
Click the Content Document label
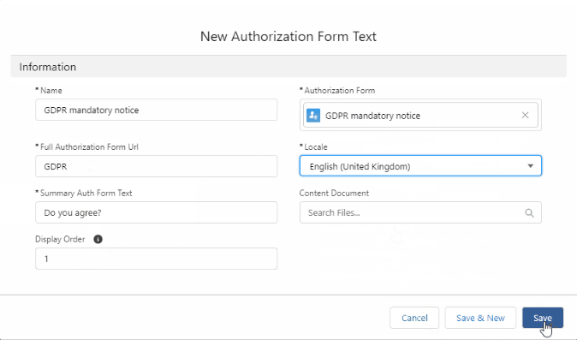coord(334,194)
